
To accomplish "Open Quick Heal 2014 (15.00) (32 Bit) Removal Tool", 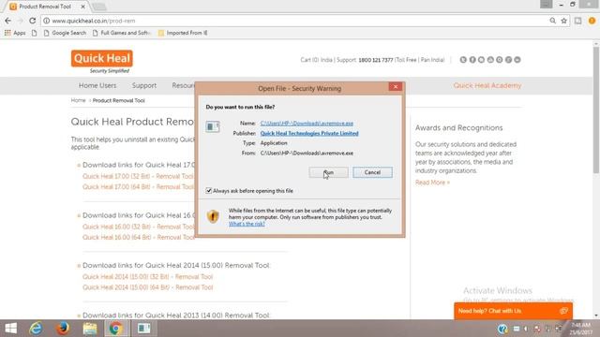I will [148, 277].
